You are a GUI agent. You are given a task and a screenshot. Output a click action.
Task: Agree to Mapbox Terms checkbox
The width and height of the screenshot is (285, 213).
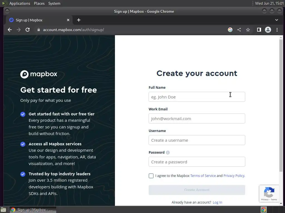pyautogui.click(x=151, y=176)
